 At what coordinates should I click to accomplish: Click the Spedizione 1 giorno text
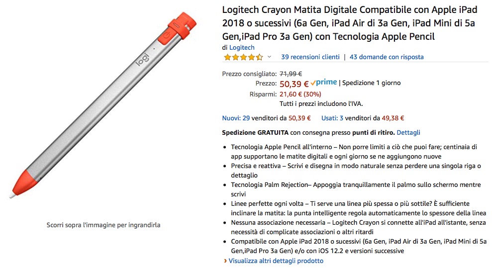coord(372,83)
